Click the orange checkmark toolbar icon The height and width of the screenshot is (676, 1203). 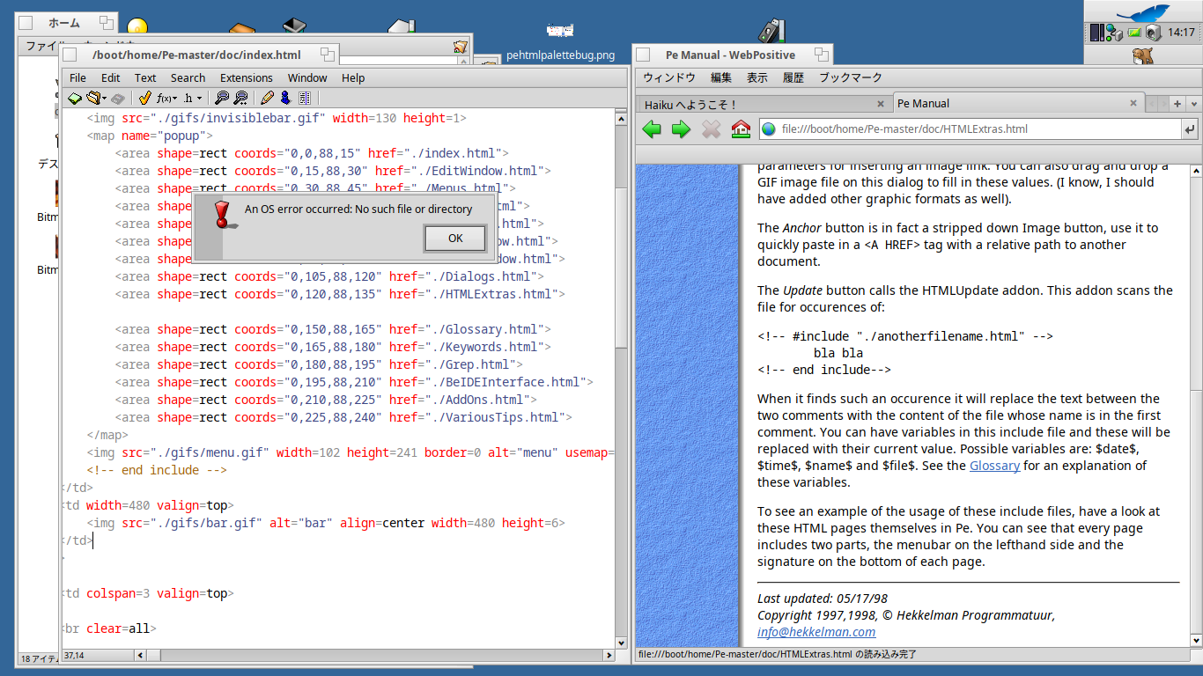coord(145,98)
